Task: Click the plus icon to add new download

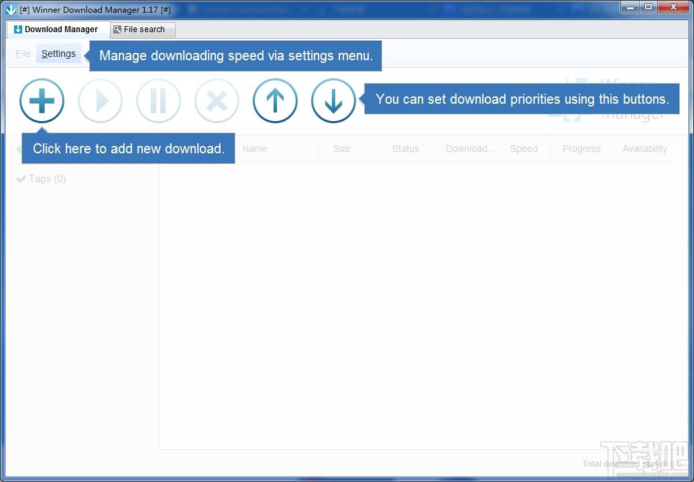Action: coord(42,100)
